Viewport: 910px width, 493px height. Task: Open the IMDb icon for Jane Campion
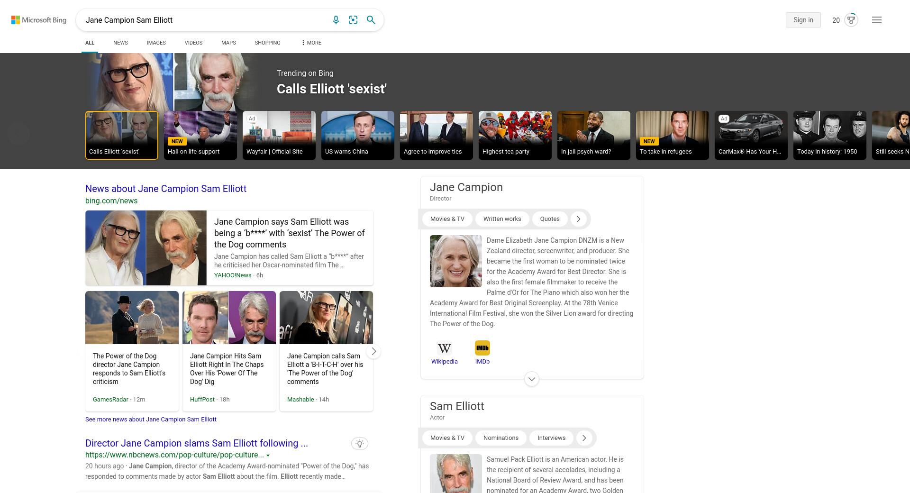click(x=482, y=353)
